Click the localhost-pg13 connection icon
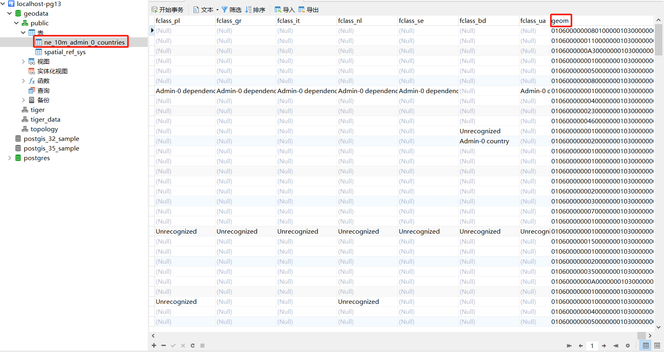Viewport: 664px width, 352px height. [x=11, y=4]
